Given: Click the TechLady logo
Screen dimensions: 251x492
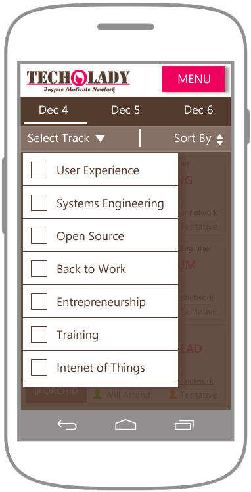Looking at the screenshot, I should point(78,81).
